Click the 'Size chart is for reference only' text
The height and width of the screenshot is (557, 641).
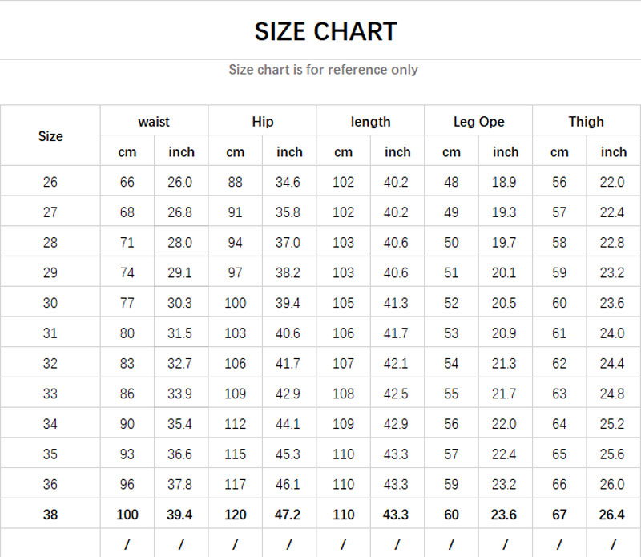point(323,70)
